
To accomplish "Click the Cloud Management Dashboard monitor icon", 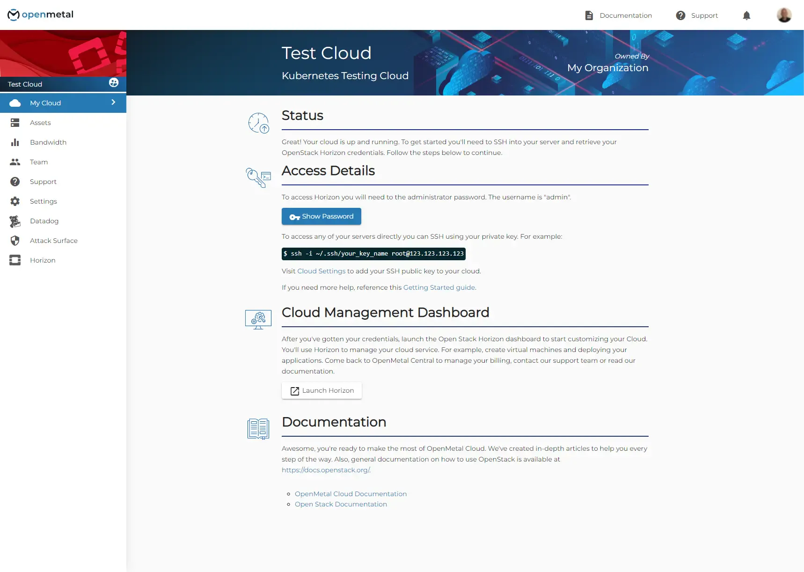I will pyautogui.click(x=258, y=320).
